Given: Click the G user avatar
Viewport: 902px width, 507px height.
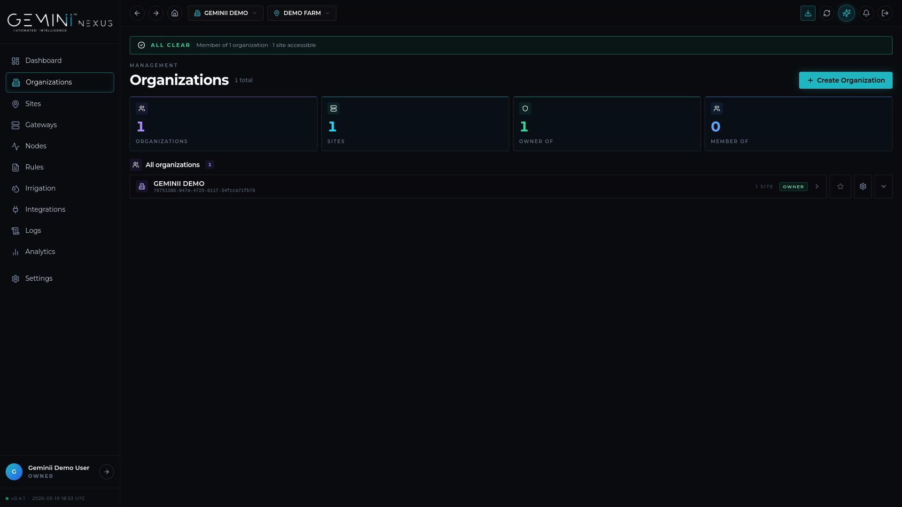Looking at the screenshot, I should tap(14, 472).
